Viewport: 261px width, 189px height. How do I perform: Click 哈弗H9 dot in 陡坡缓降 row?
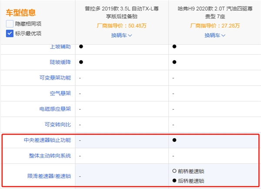[x=174, y=62]
